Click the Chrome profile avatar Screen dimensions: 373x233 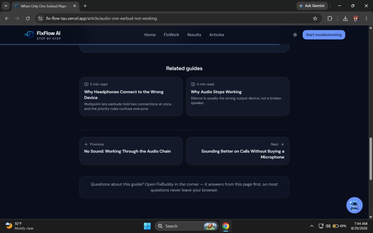coord(356,18)
